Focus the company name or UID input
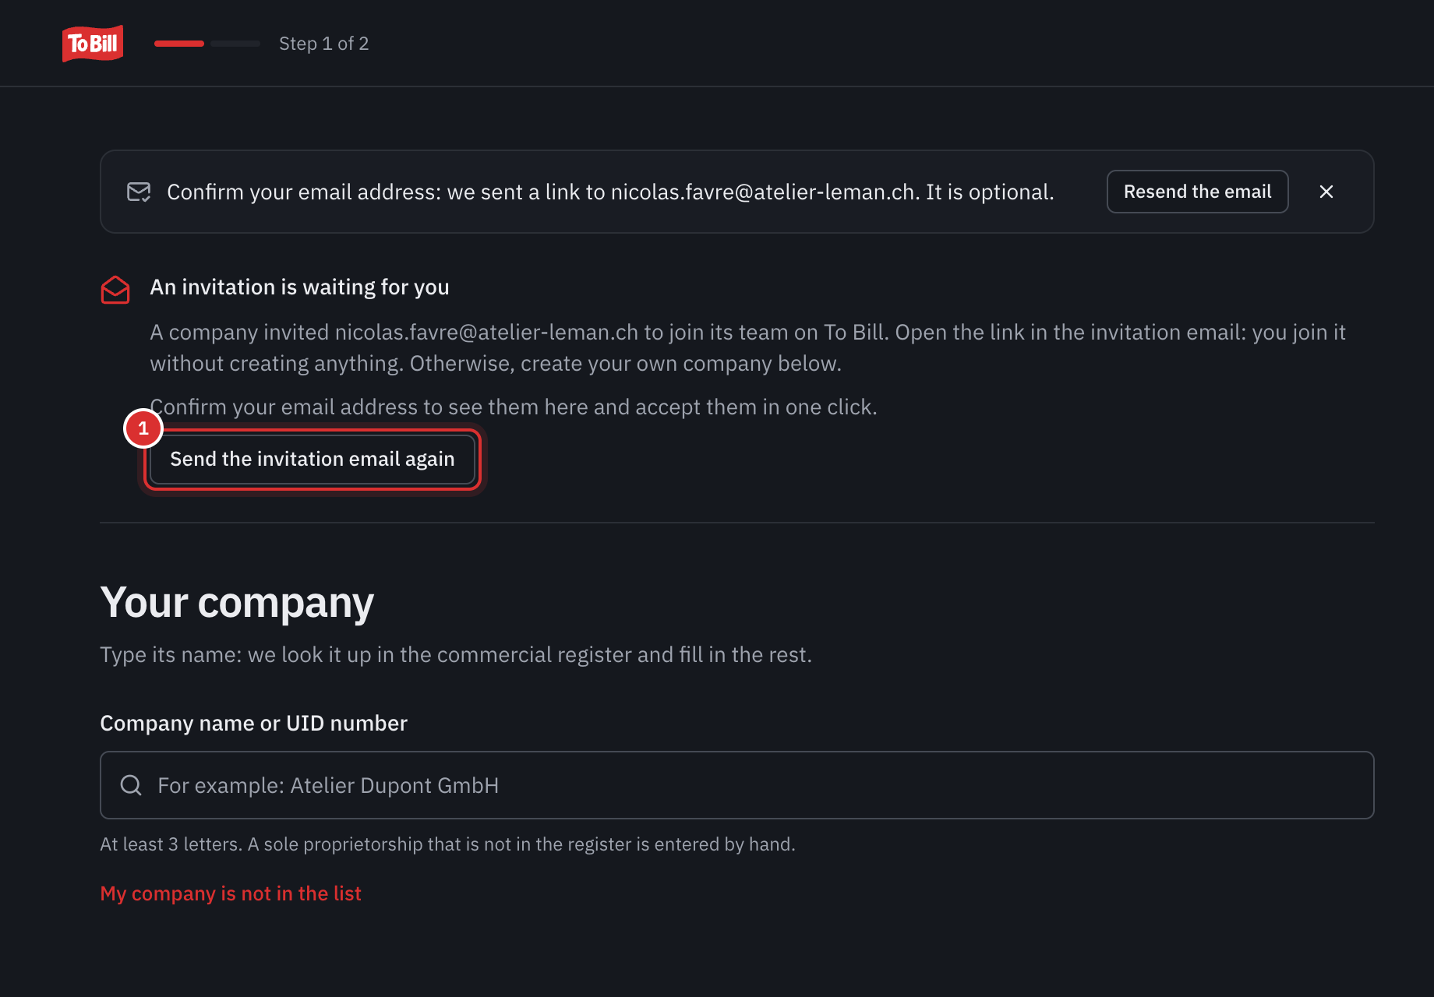The width and height of the screenshot is (1434, 997). click(x=736, y=785)
